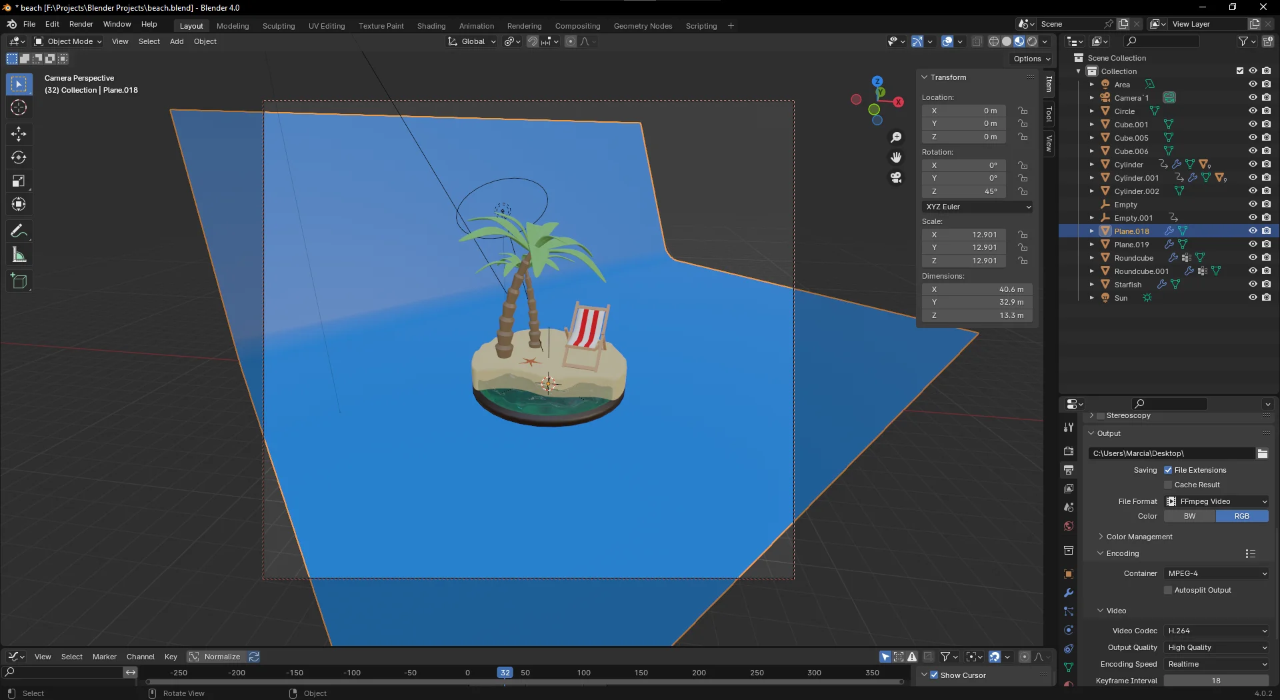The height and width of the screenshot is (700, 1280).
Task: Select the BW color option
Action: coord(1189,516)
